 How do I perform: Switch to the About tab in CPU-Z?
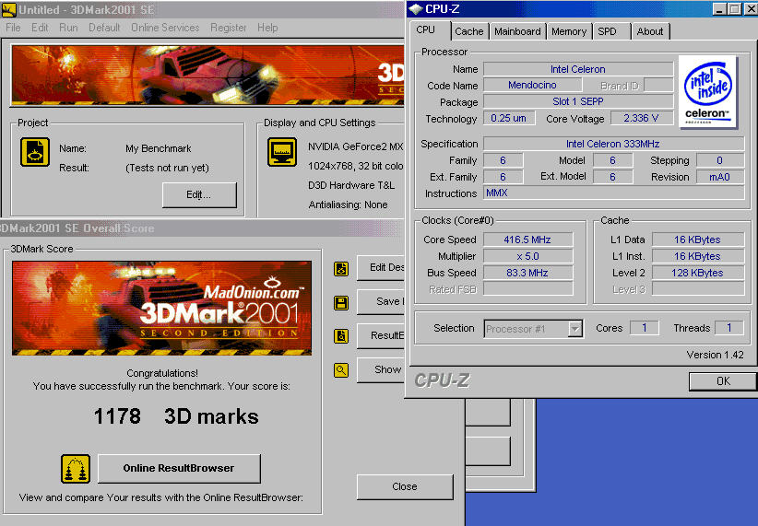click(x=650, y=31)
